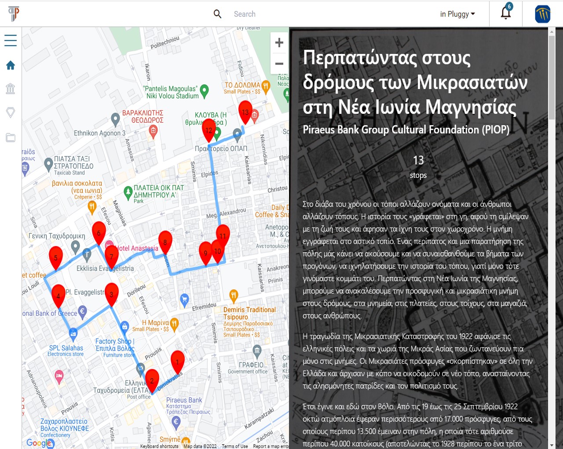Click the search magnifier icon
Image resolution: width=563 pixels, height=449 pixels.
pyautogui.click(x=217, y=14)
